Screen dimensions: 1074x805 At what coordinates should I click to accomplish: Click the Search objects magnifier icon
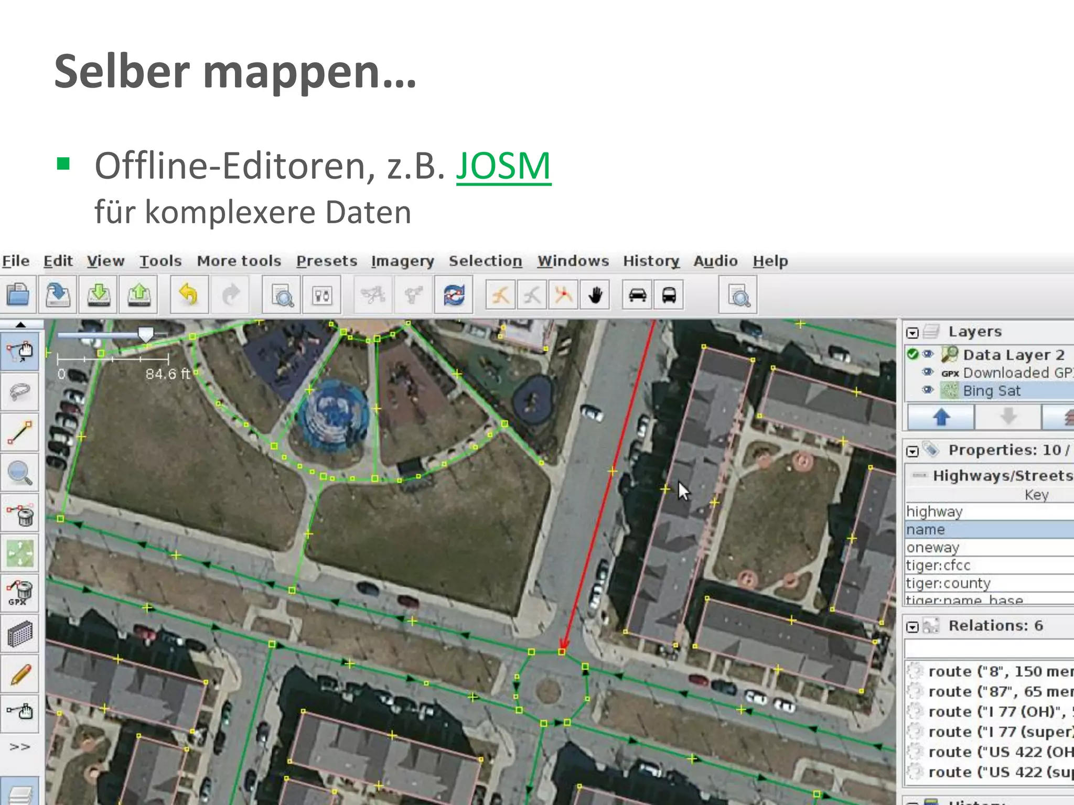(x=282, y=296)
